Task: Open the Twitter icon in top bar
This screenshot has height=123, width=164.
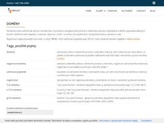Action: (154, 3)
